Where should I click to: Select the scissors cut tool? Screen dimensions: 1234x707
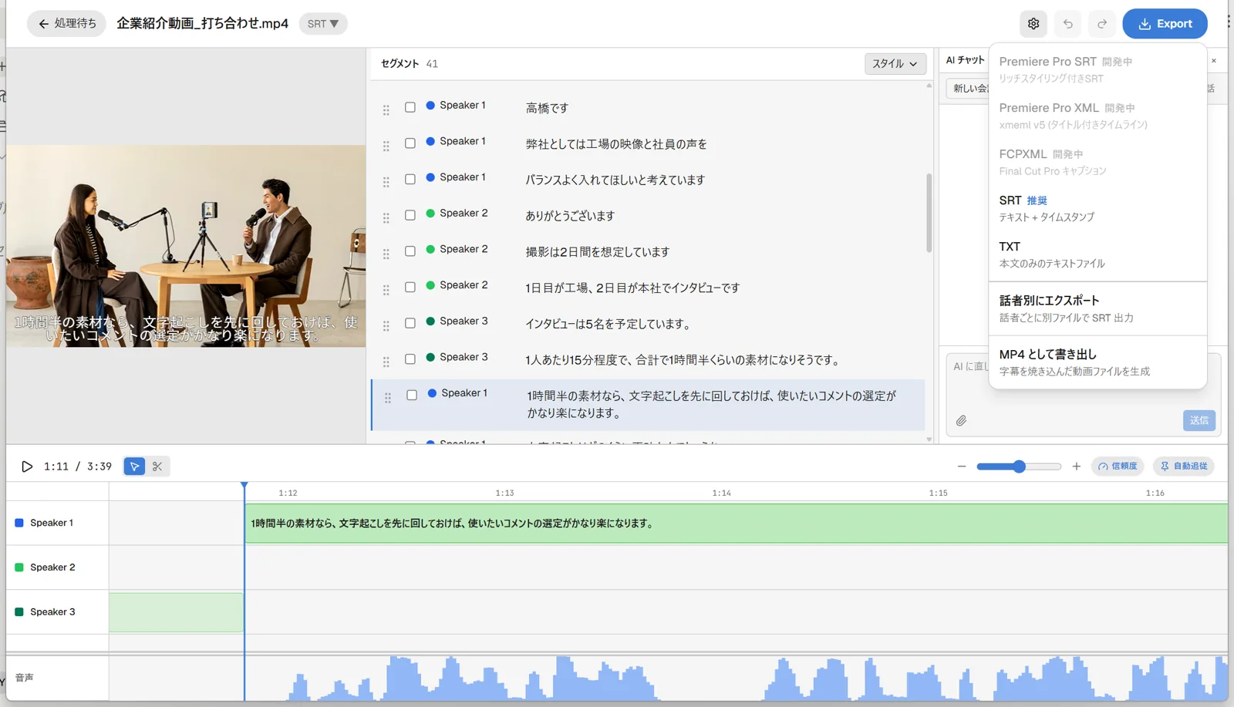pos(157,466)
